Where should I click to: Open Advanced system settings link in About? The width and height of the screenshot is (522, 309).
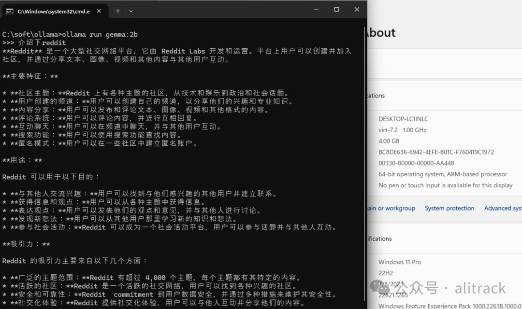(x=503, y=208)
